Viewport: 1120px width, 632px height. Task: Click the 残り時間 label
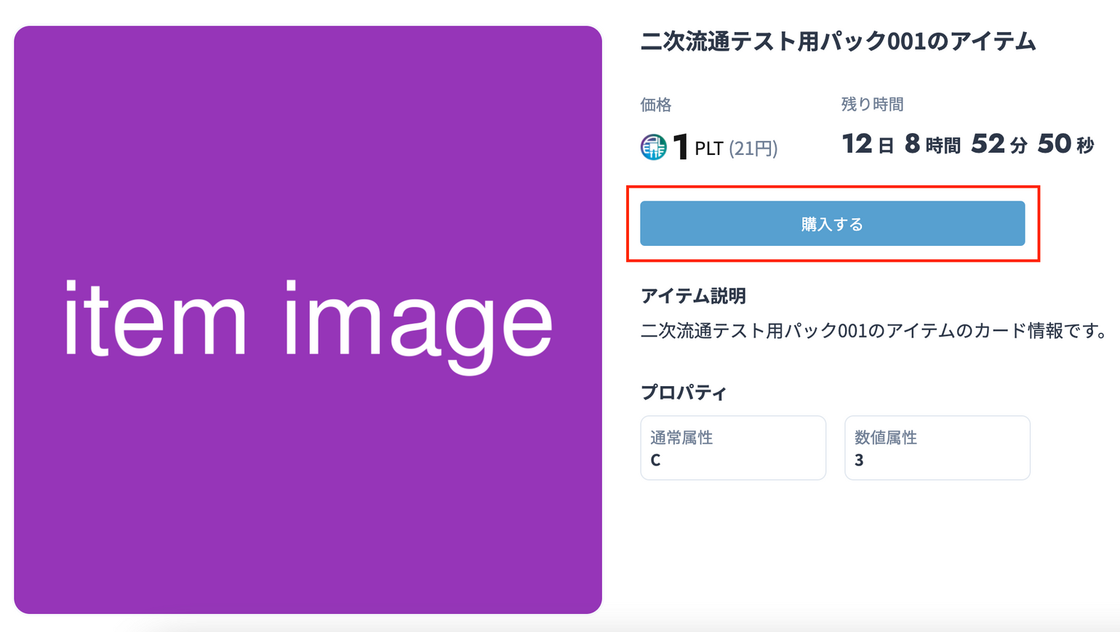[872, 105]
